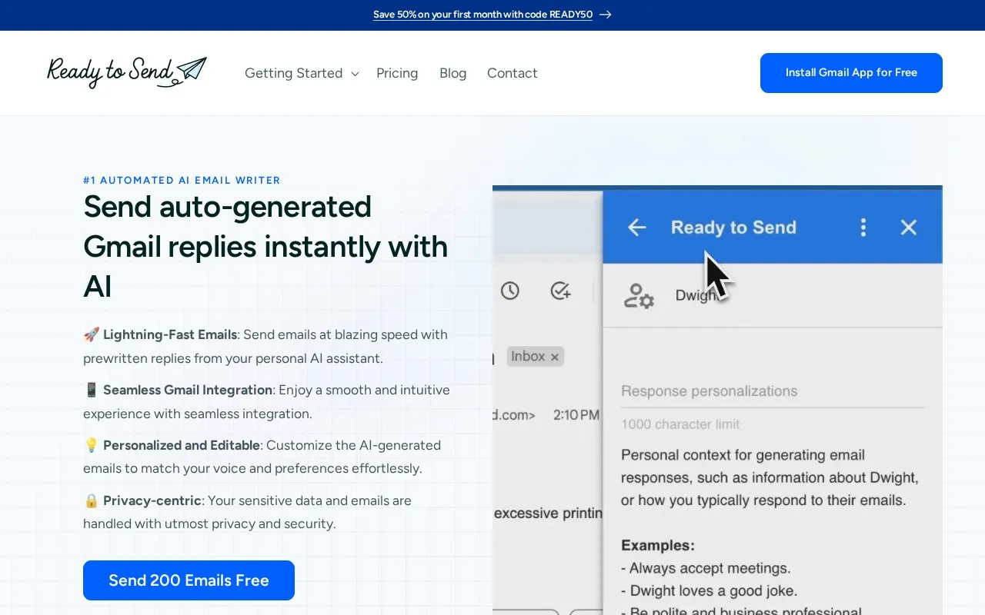Click the back arrow in Ready to Send panel
This screenshot has height=615, width=985.
636,227
